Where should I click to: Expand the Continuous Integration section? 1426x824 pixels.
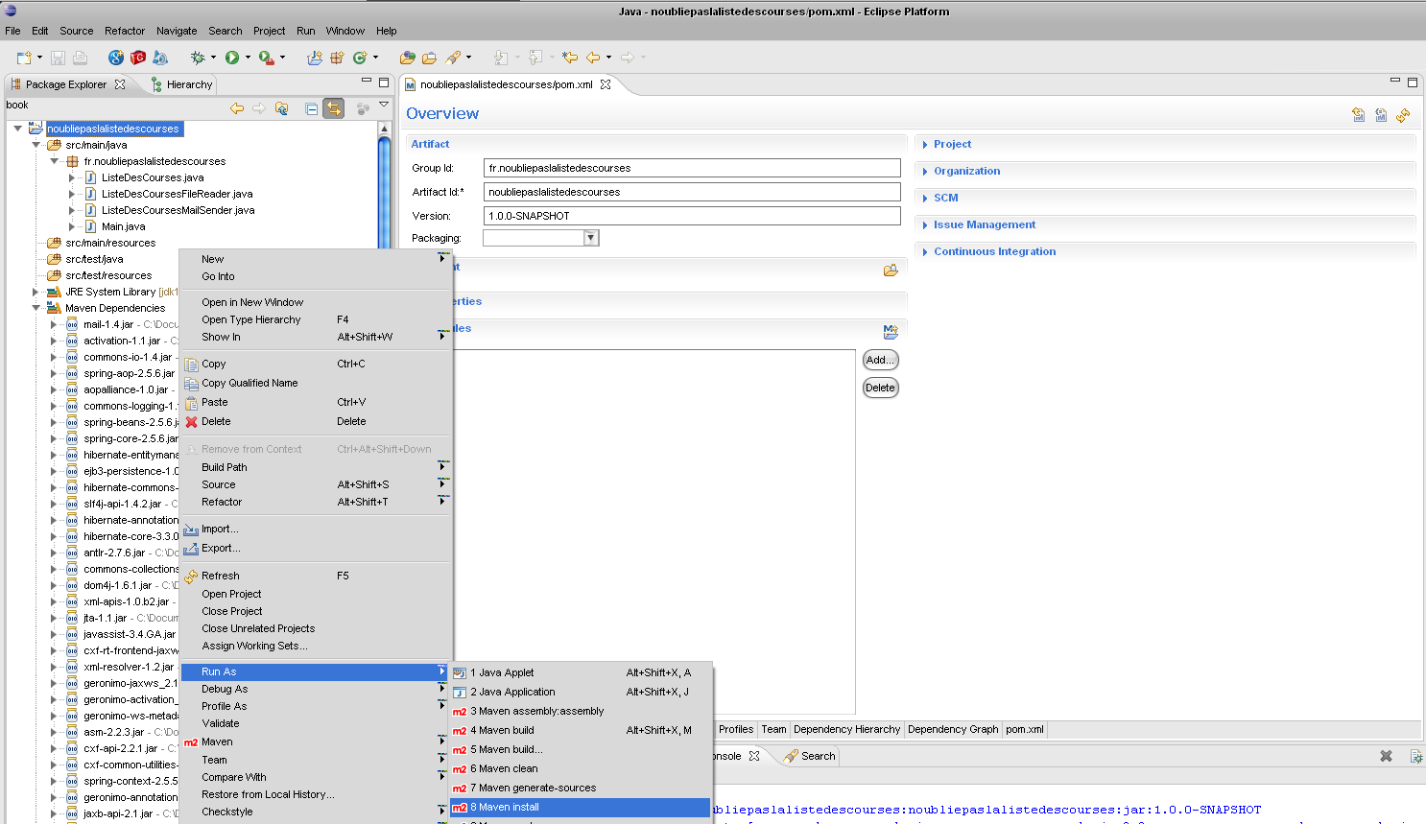point(994,251)
